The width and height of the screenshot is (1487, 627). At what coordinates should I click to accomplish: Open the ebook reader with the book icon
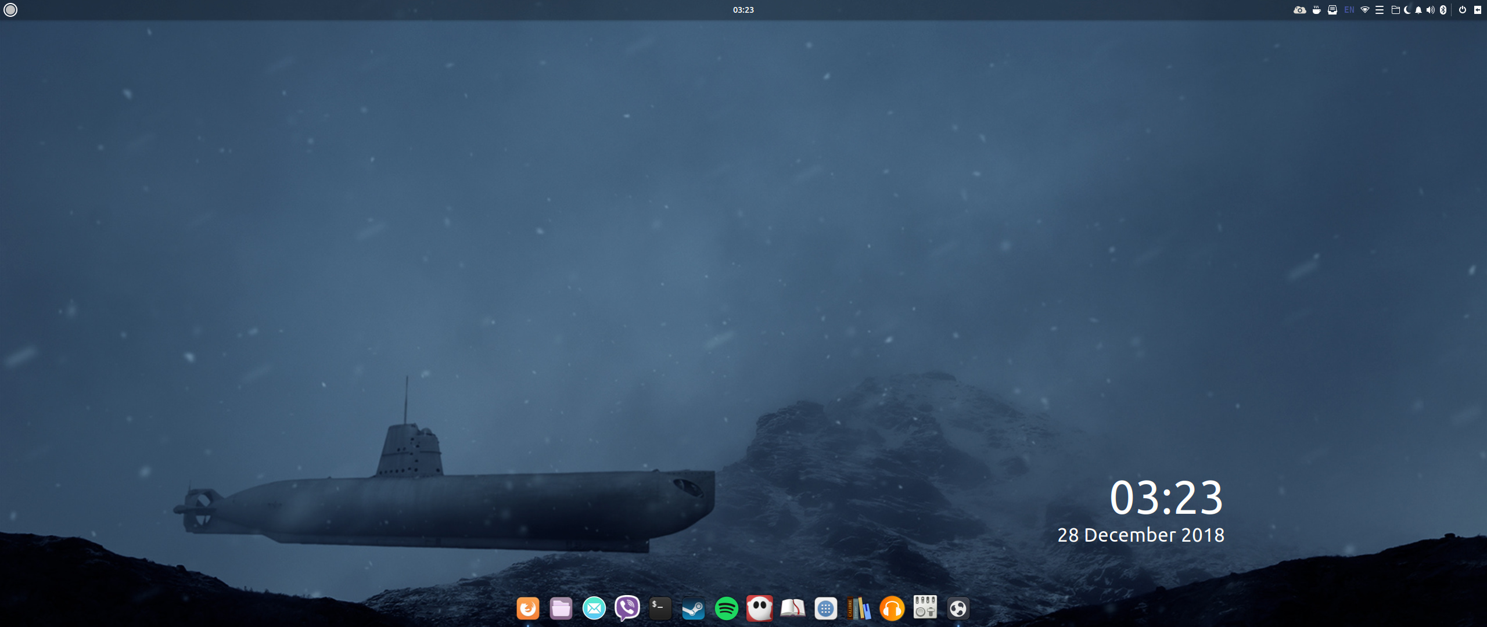(x=792, y=608)
